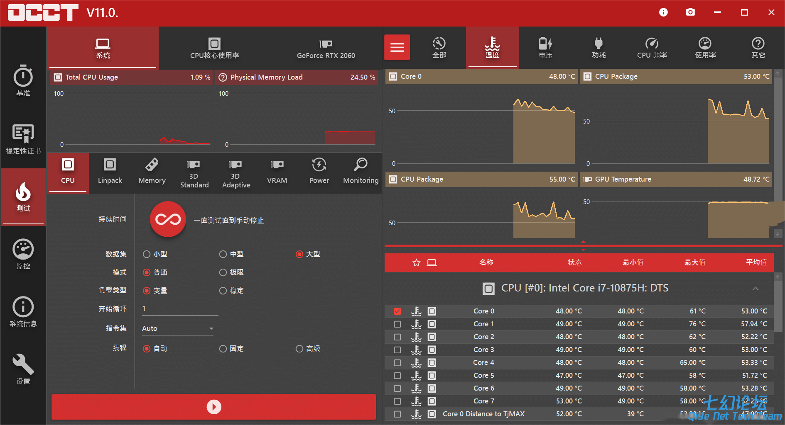Click the Total CPU Usage graph header

(x=132, y=77)
